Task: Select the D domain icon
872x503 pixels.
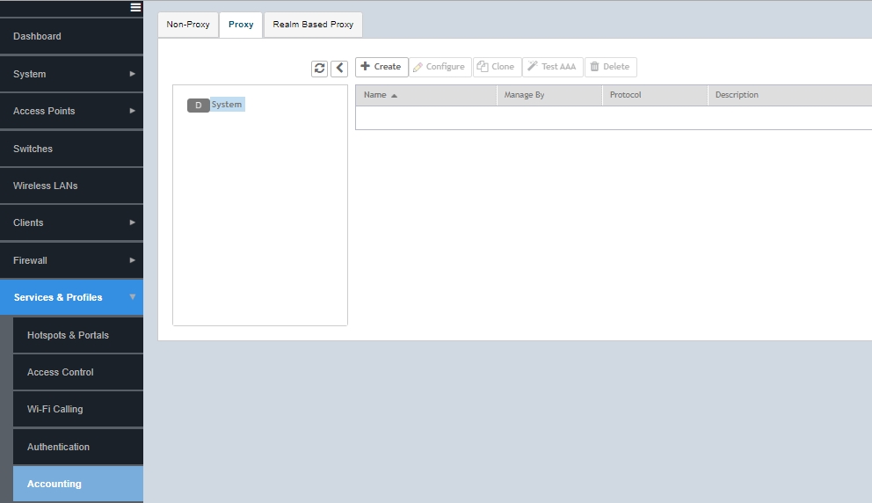Action: pos(198,106)
